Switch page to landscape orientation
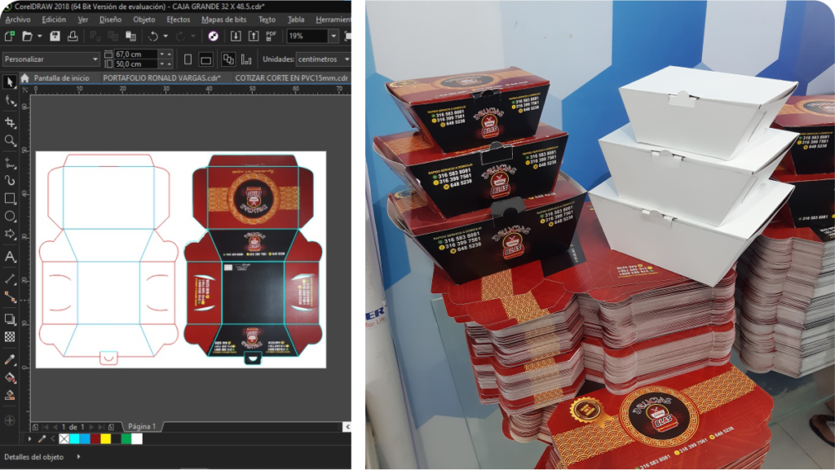The height and width of the screenshot is (470, 835). (x=206, y=59)
